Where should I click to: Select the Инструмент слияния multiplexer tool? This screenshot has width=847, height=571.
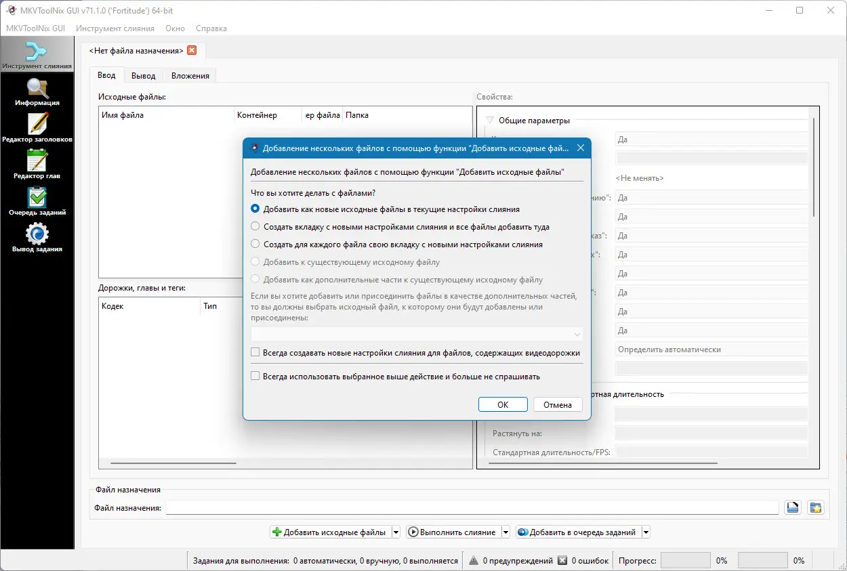coord(37,53)
